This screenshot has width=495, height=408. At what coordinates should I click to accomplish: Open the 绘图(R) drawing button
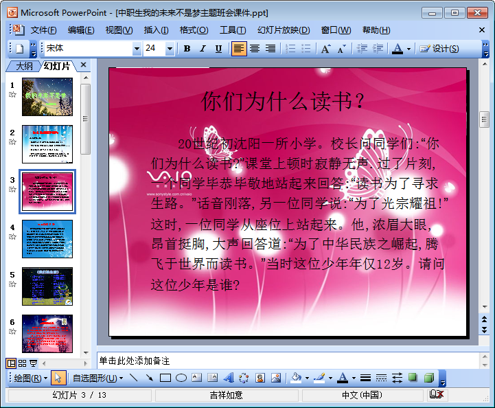(30, 378)
